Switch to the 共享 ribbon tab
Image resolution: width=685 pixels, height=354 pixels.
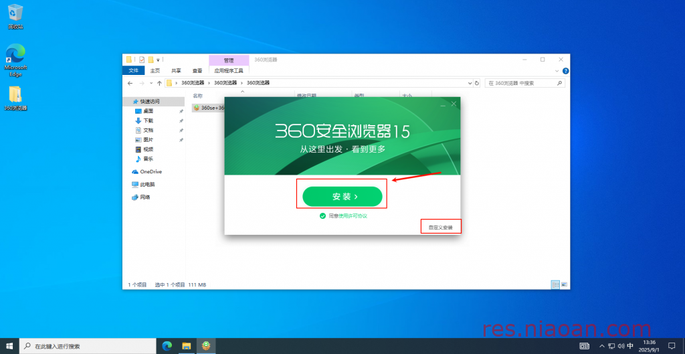pyautogui.click(x=176, y=70)
